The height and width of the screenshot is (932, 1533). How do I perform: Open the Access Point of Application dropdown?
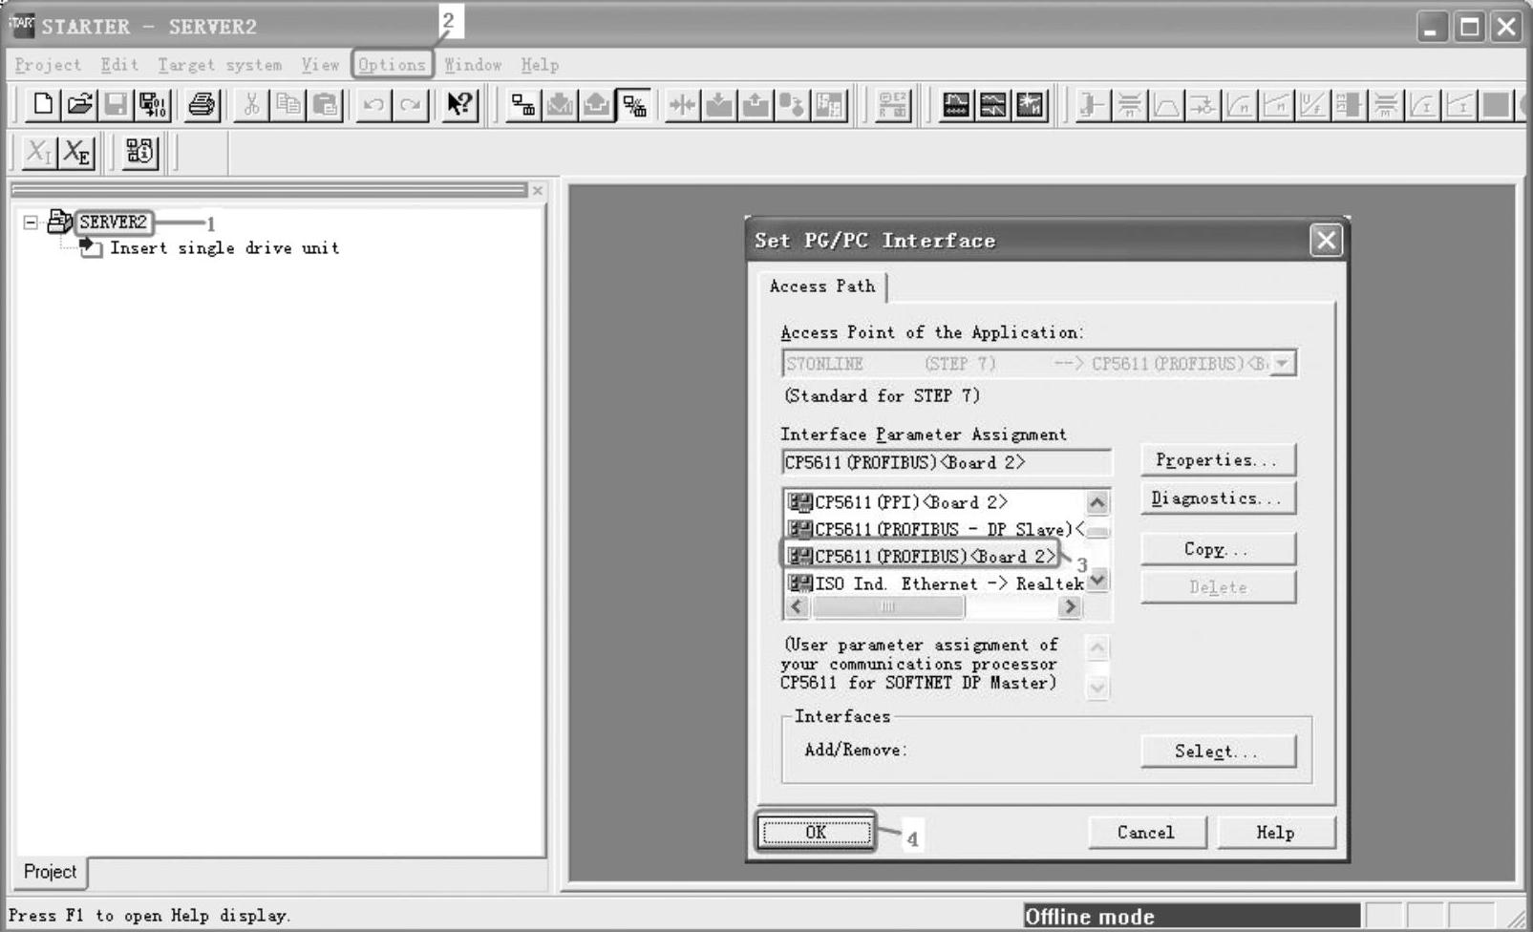tap(1283, 364)
